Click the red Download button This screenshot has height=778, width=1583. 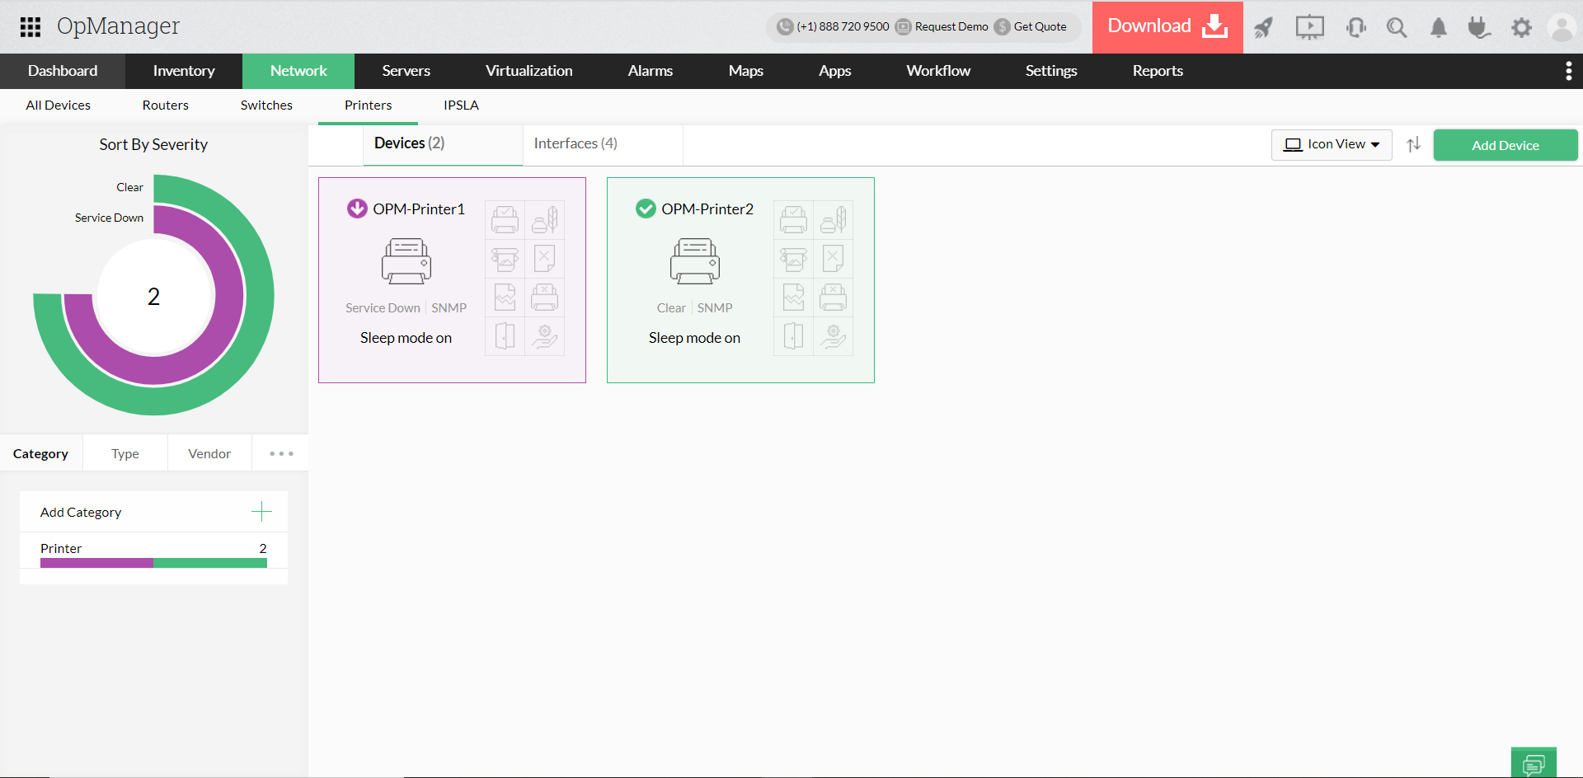(x=1167, y=27)
